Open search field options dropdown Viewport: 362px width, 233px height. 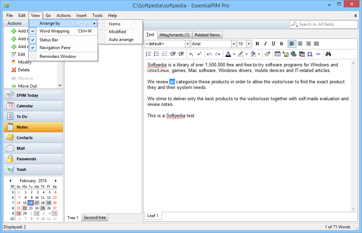tap(294, 24)
